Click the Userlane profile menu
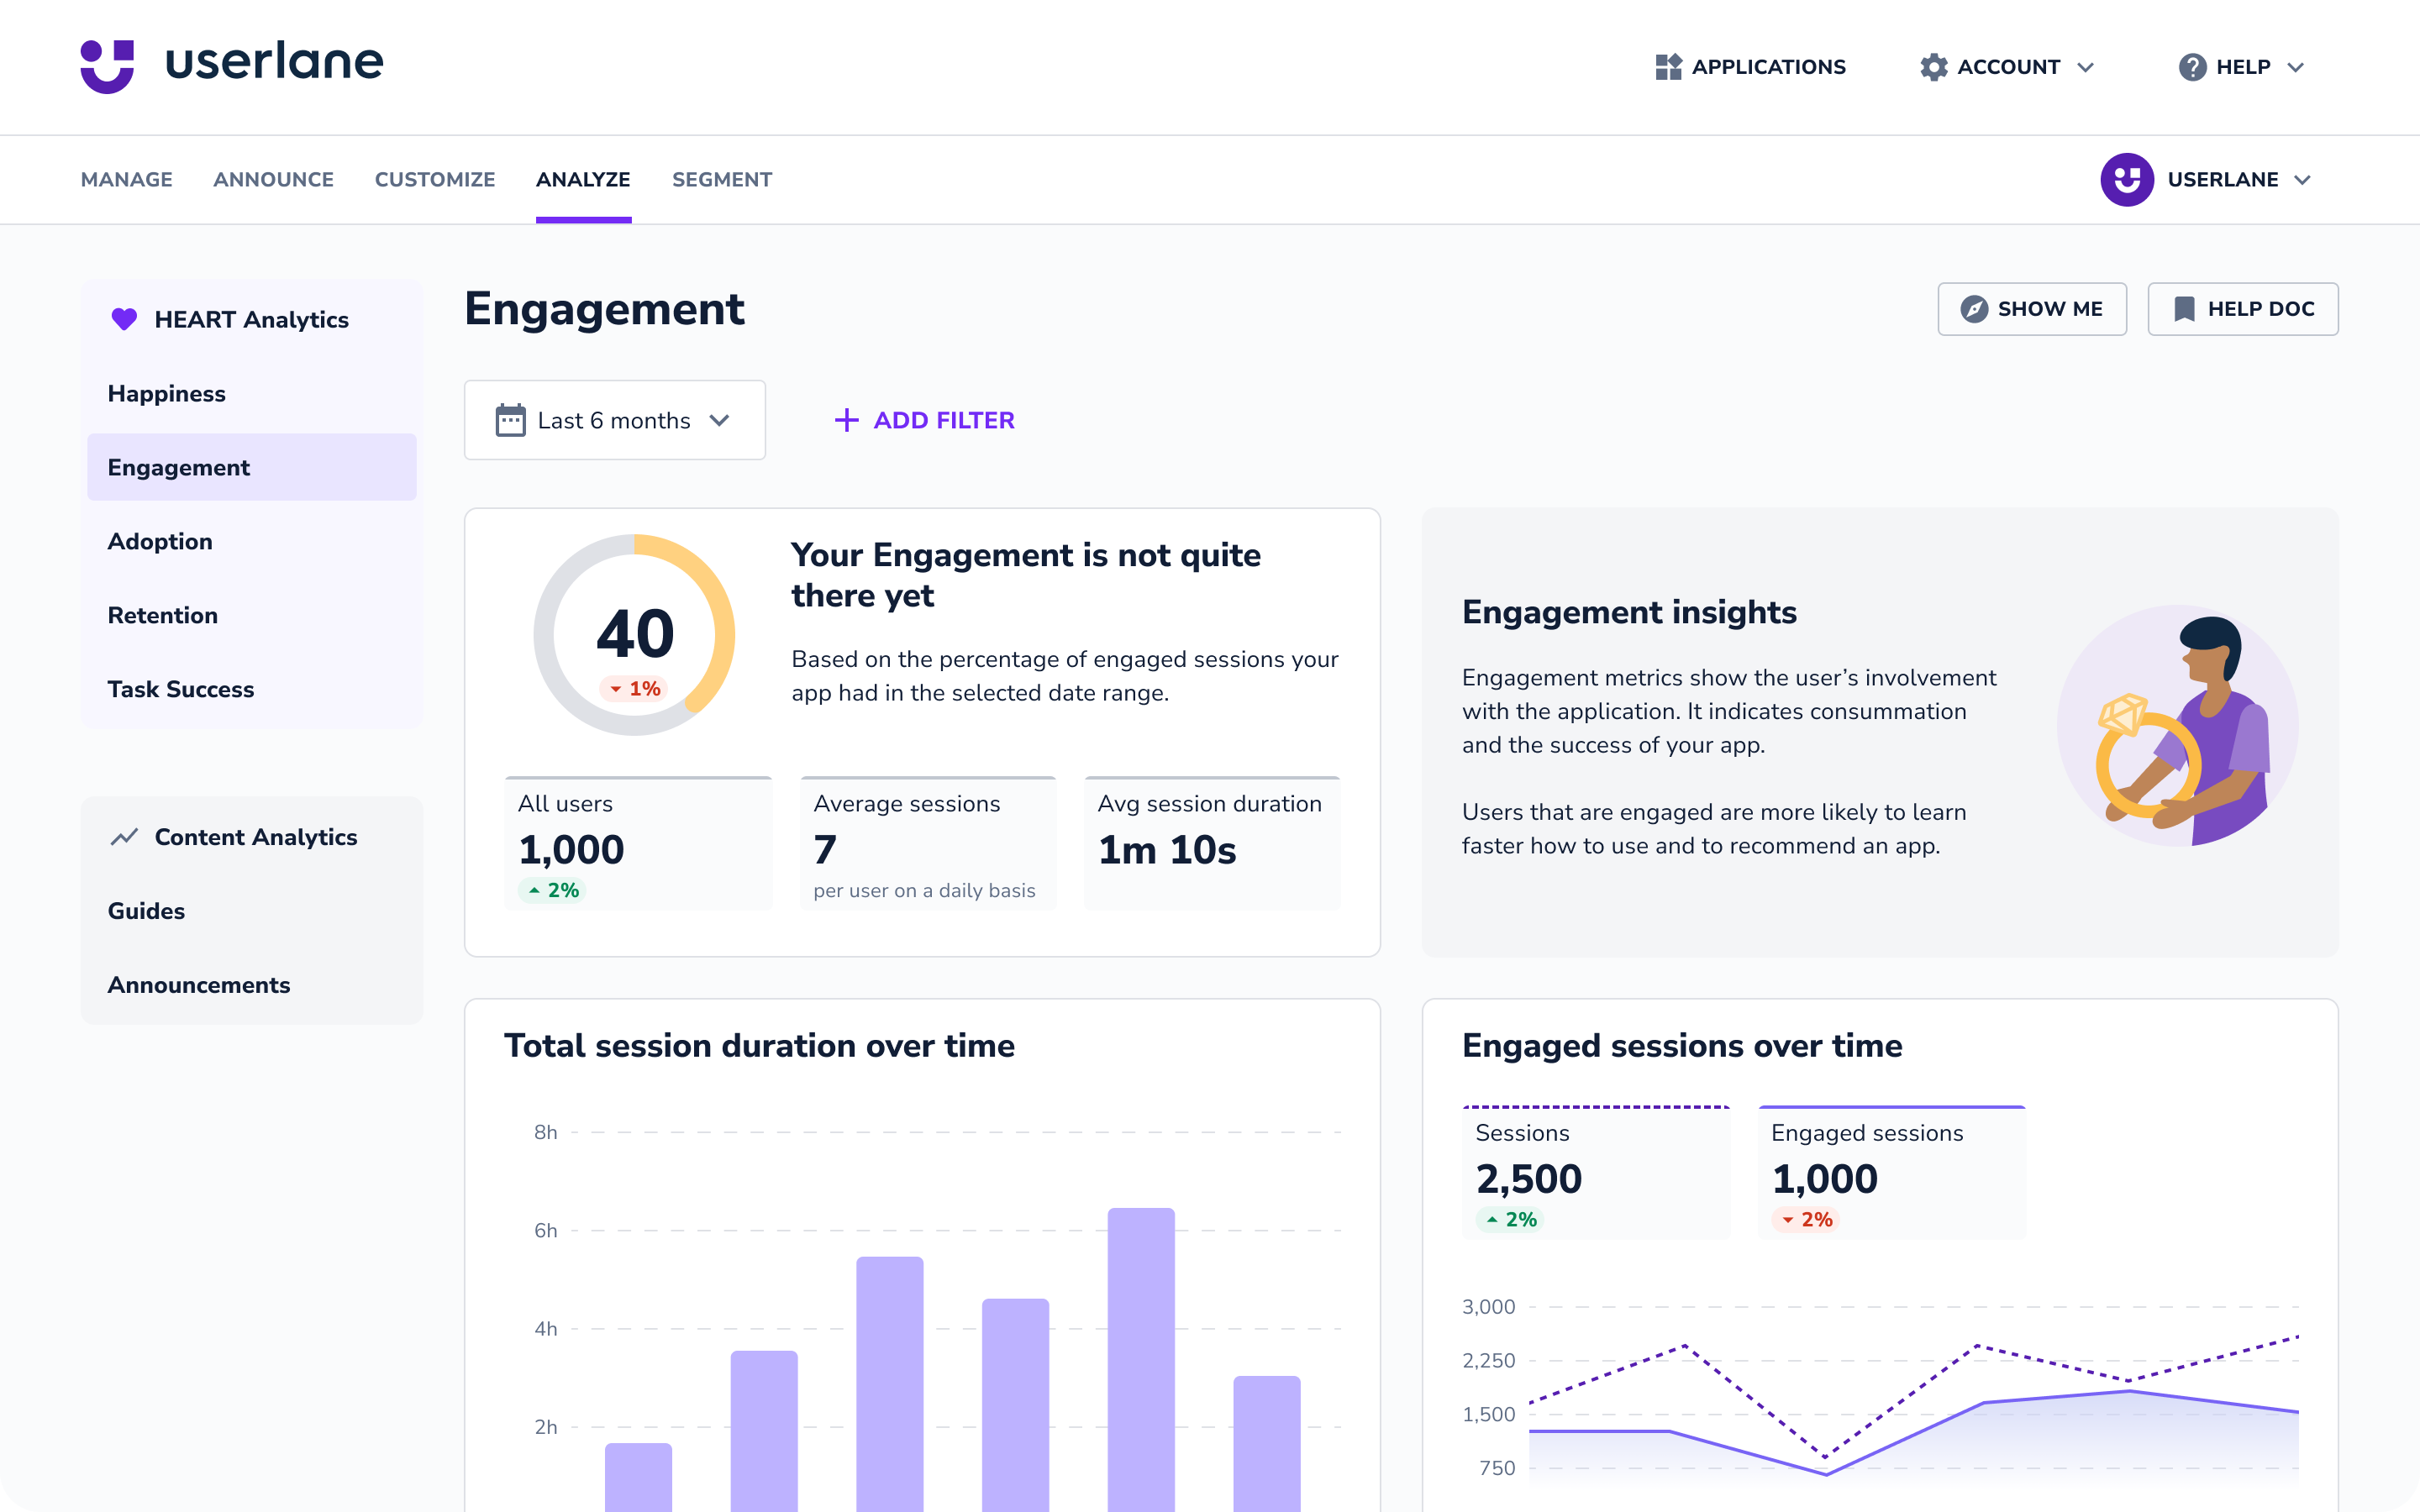Image resolution: width=2420 pixels, height=1512 pixels. (2212, 180)
